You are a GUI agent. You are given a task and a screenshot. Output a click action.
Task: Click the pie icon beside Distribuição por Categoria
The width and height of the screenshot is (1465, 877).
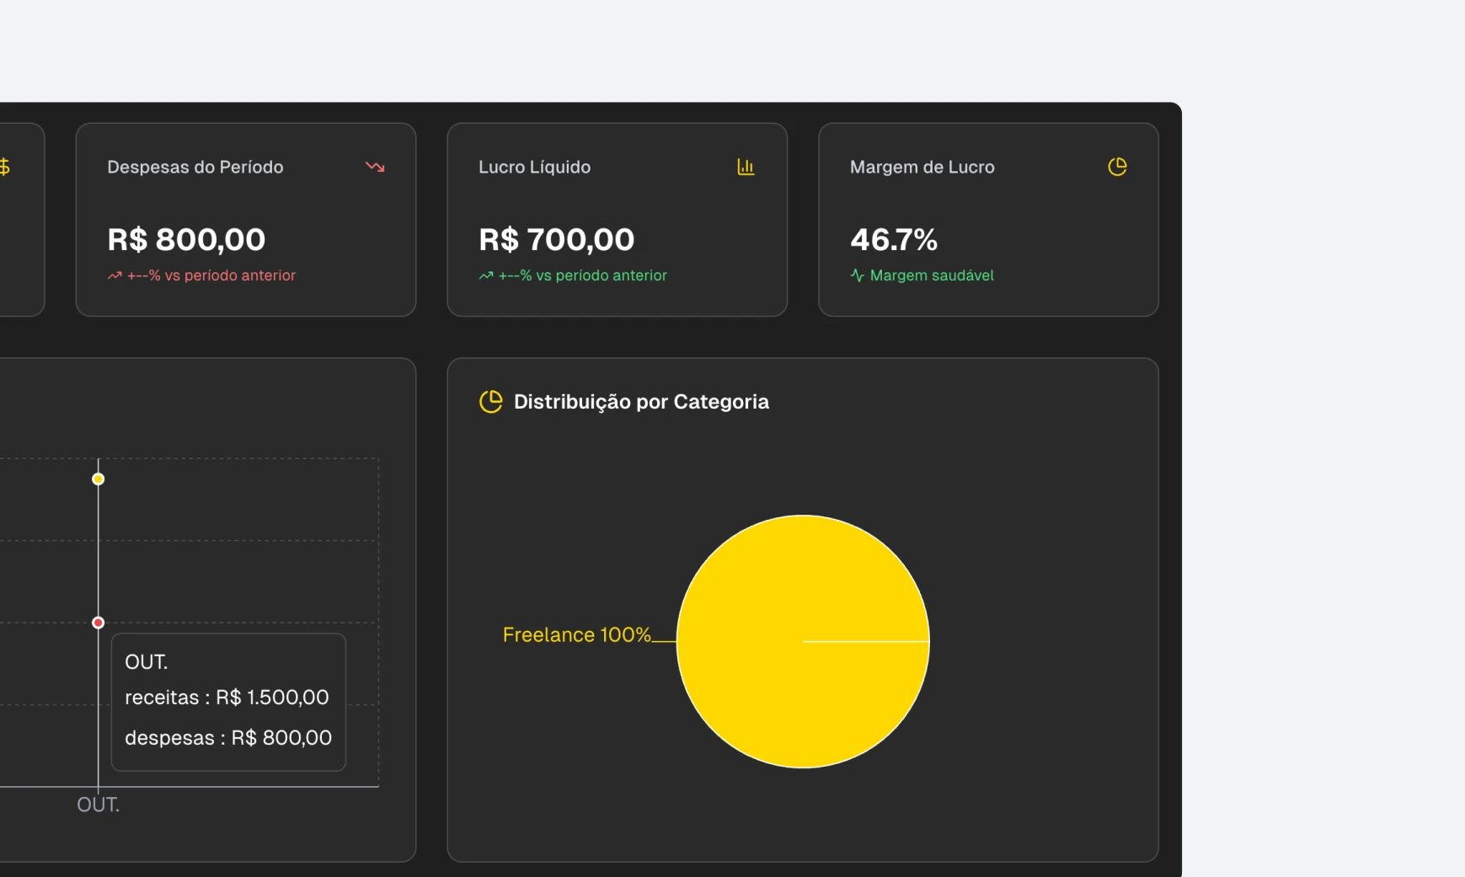click(x=491, y=402)
